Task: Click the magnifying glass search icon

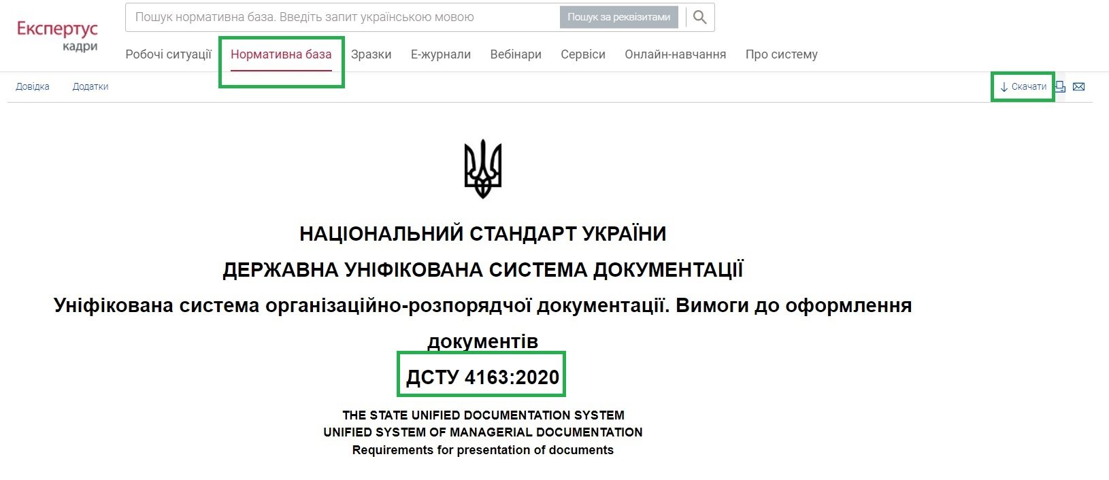Action: (x=699, y=18)
